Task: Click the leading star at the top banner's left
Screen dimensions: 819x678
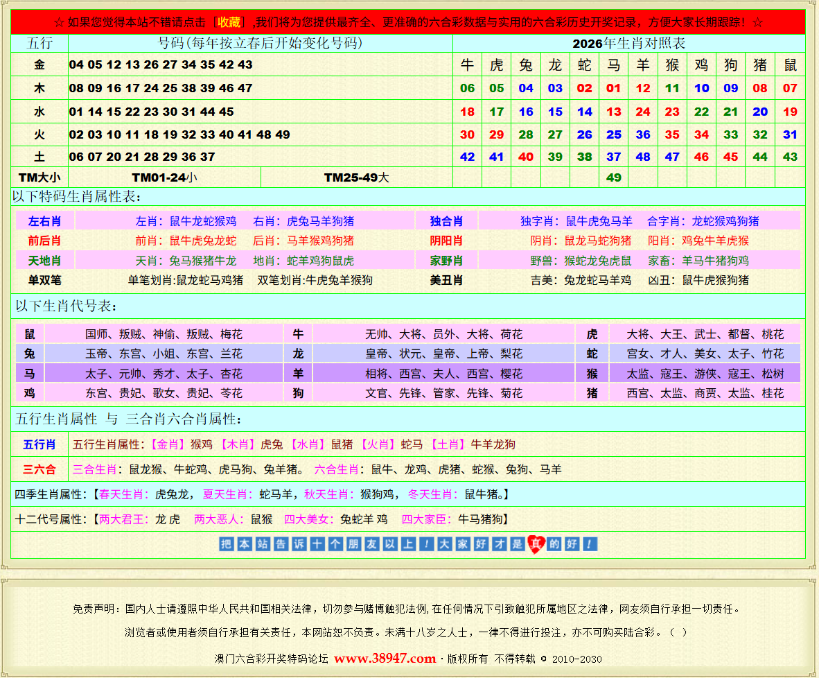Action: 59,22
